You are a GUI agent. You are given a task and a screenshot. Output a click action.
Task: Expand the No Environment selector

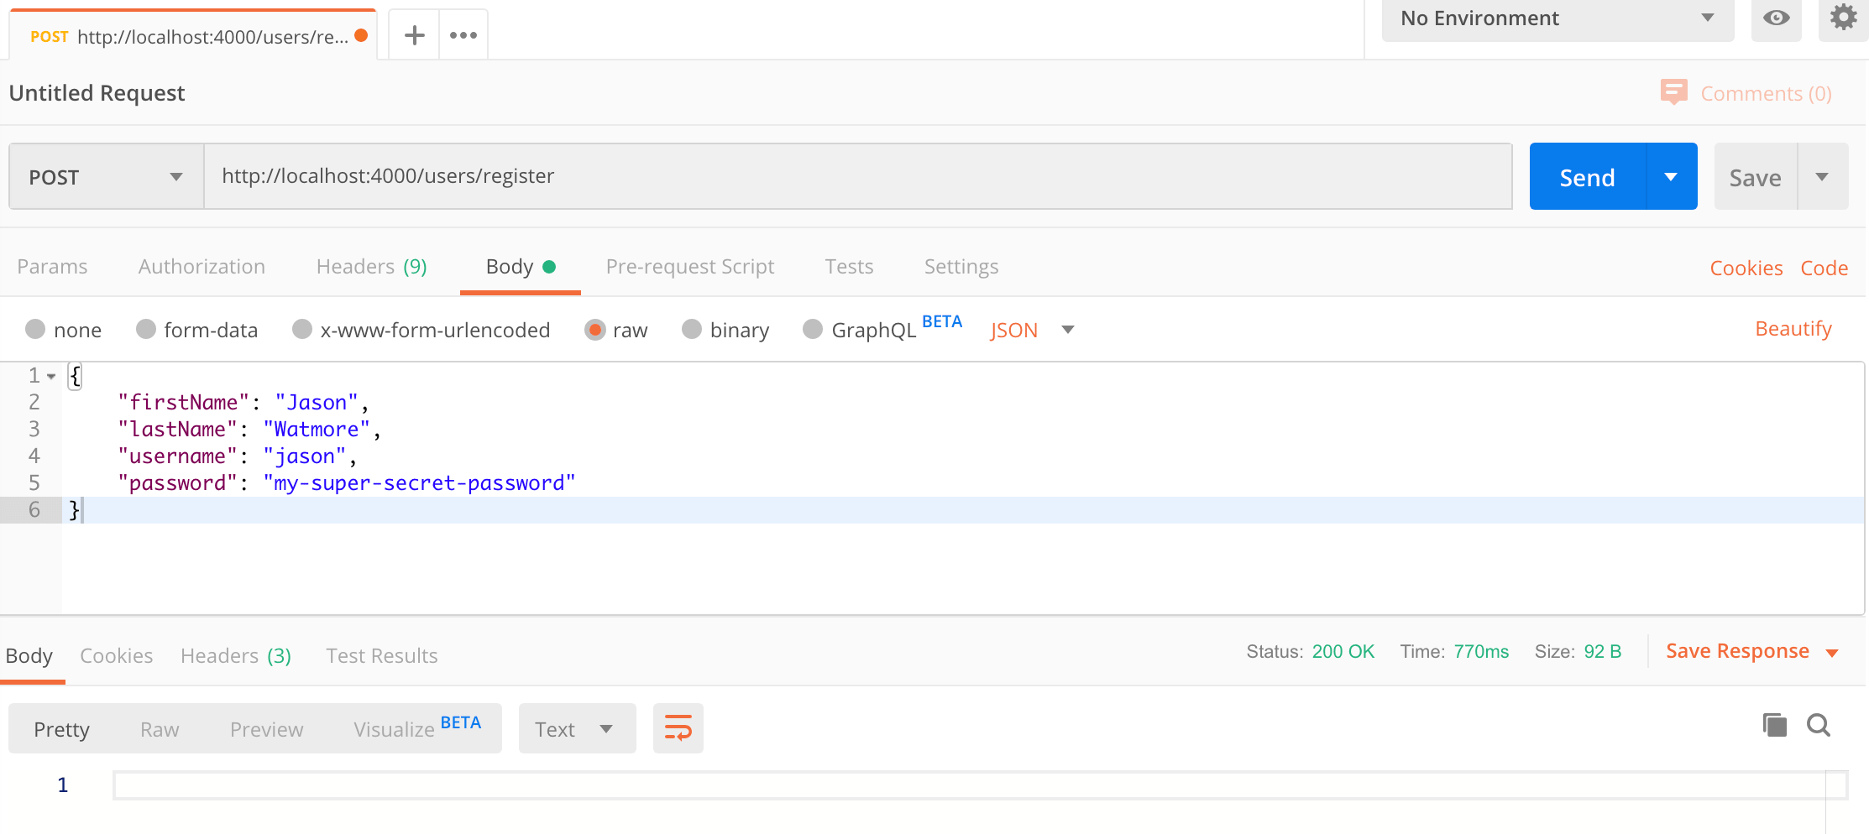1557,18
